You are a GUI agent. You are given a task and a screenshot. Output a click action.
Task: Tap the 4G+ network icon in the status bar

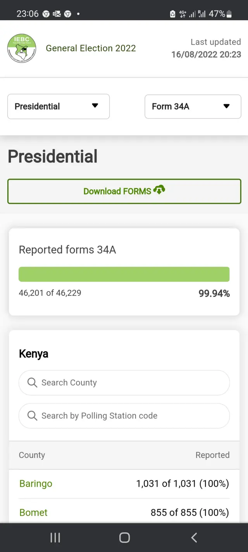182,13
